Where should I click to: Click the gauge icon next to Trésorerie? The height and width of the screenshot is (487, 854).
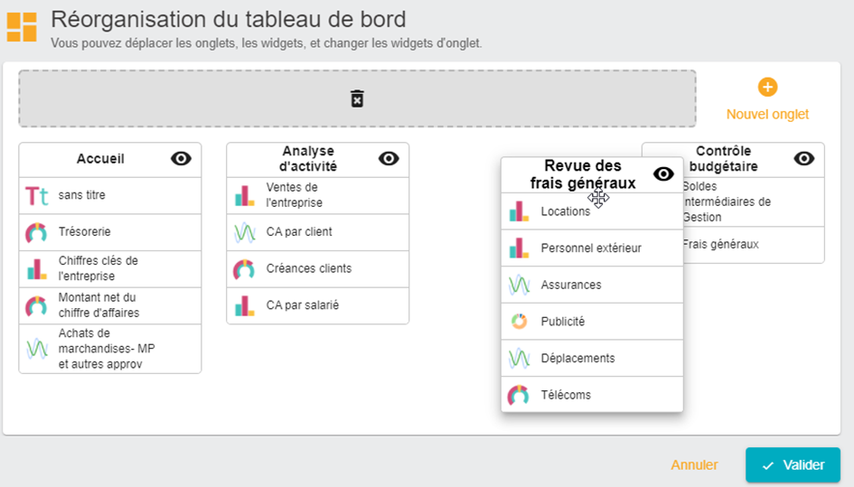(x=37, y=232)
